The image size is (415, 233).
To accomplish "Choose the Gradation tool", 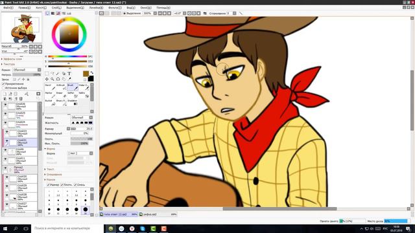I will pos(73,103).
